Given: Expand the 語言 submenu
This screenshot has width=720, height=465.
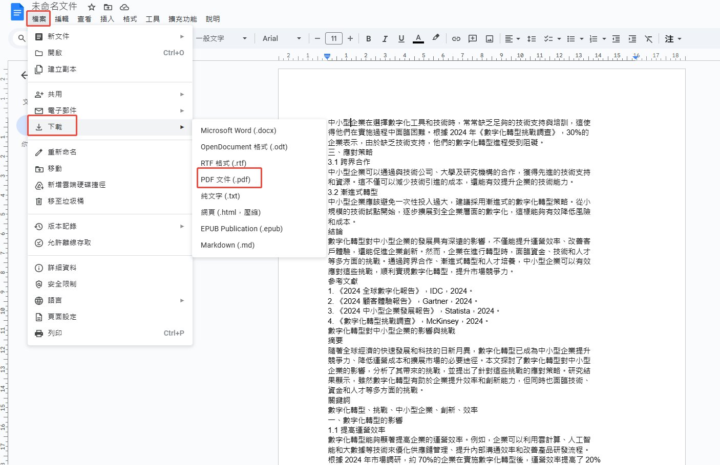Looking at the screenshot, I should pos(110,300).
